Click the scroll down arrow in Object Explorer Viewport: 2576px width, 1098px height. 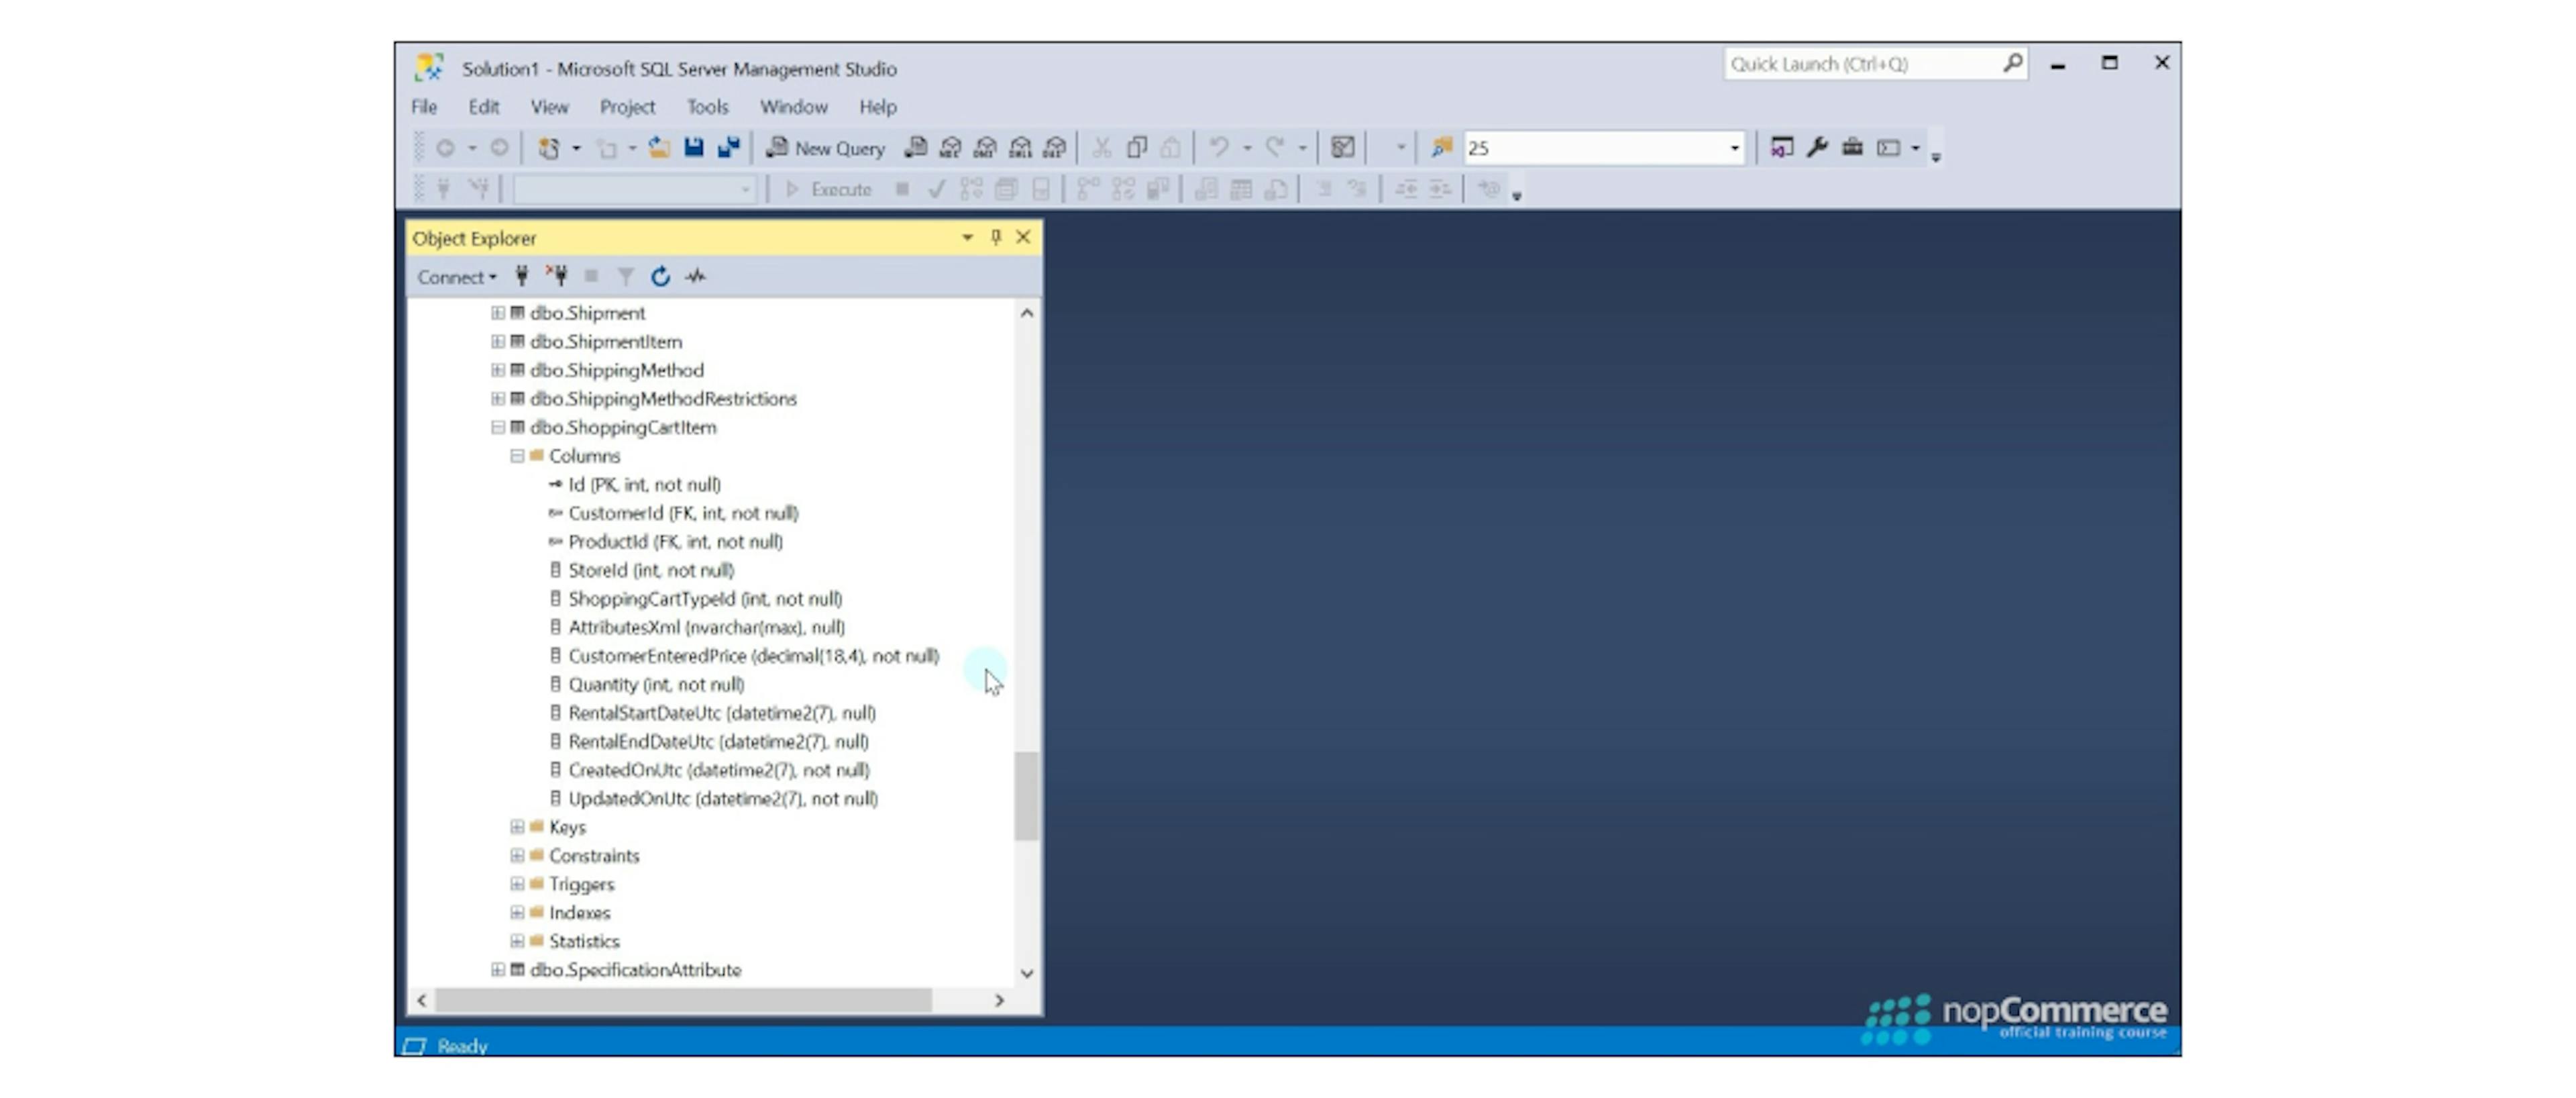[1026, 973]
